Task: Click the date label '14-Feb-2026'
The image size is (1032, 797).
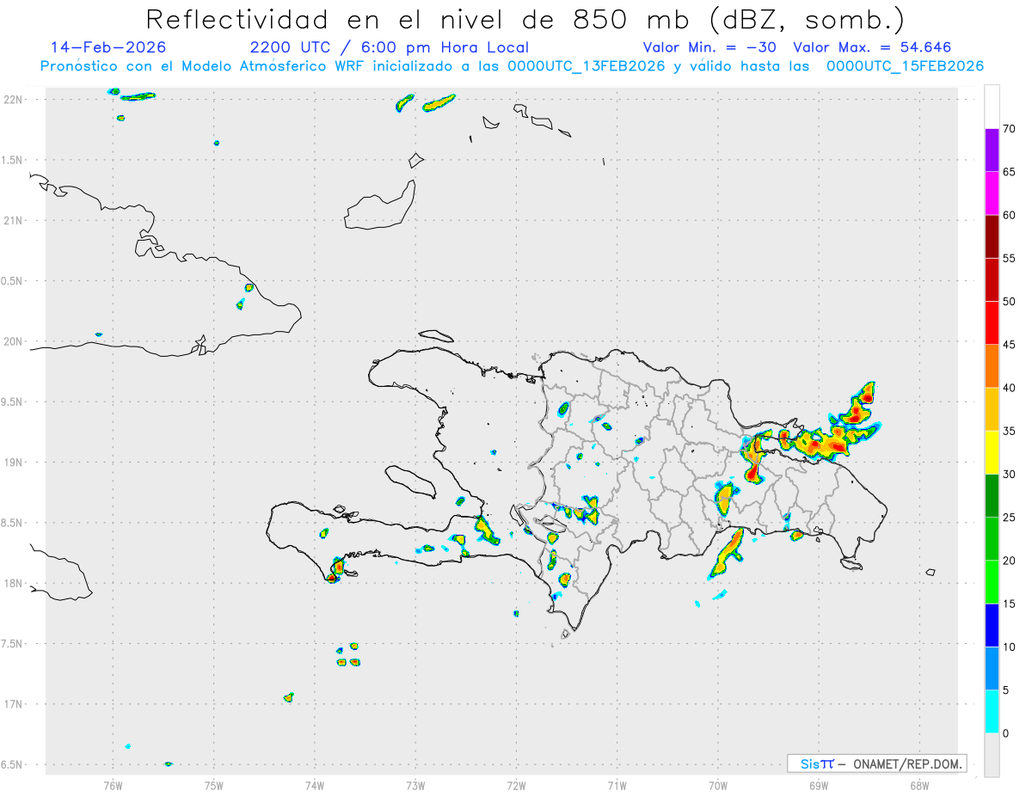Action: (x=108, y=47)
